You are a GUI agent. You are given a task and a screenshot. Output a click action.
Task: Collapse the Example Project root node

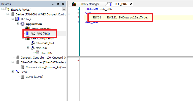pos(3,10)
